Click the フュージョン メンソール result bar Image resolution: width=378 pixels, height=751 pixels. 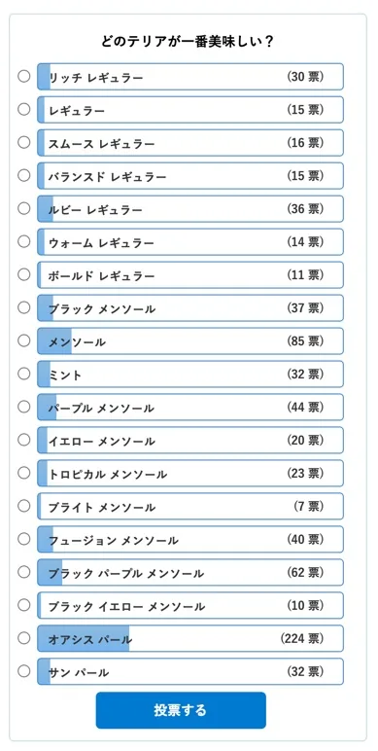pos(190,539)
